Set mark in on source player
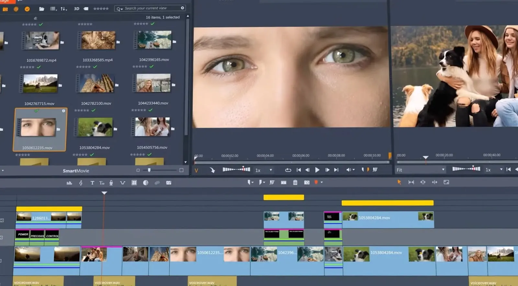518x286 pixels. coord(363,170)
